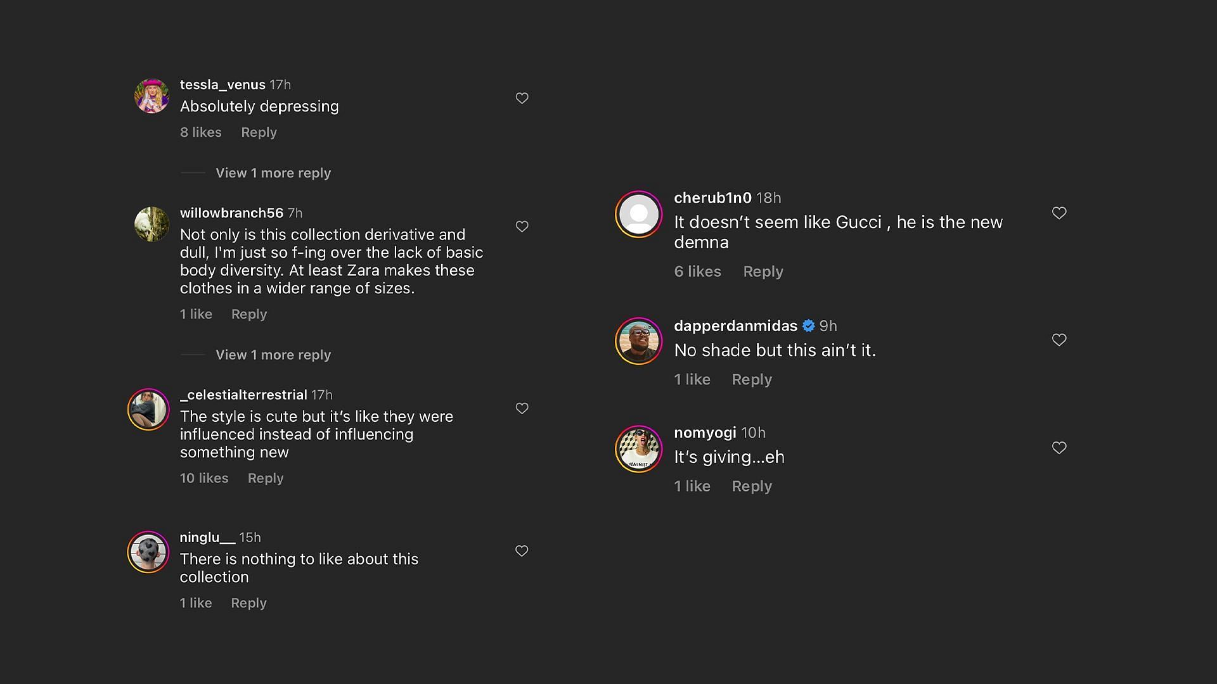Like tessla_venus's 'Absolutely depressing' comment

tap(522, 98)
